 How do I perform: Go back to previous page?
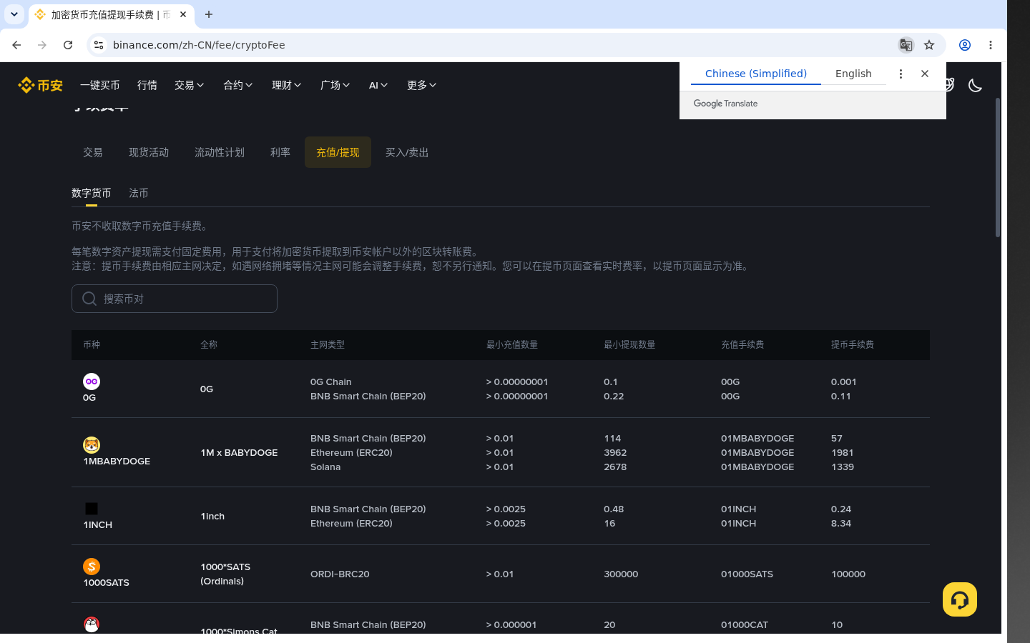16,45
